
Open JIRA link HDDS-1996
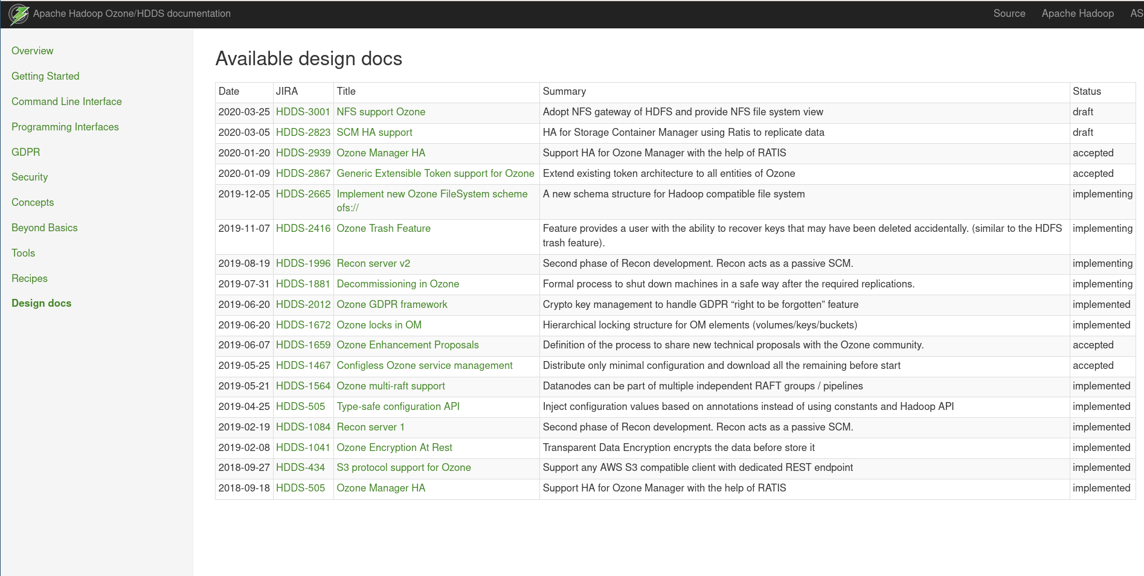[x=303, y=263]
